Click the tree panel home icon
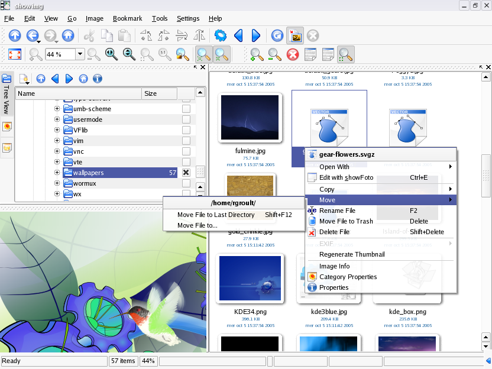The image size is (492, 369). pyautogui.click(x=83, y=79)
